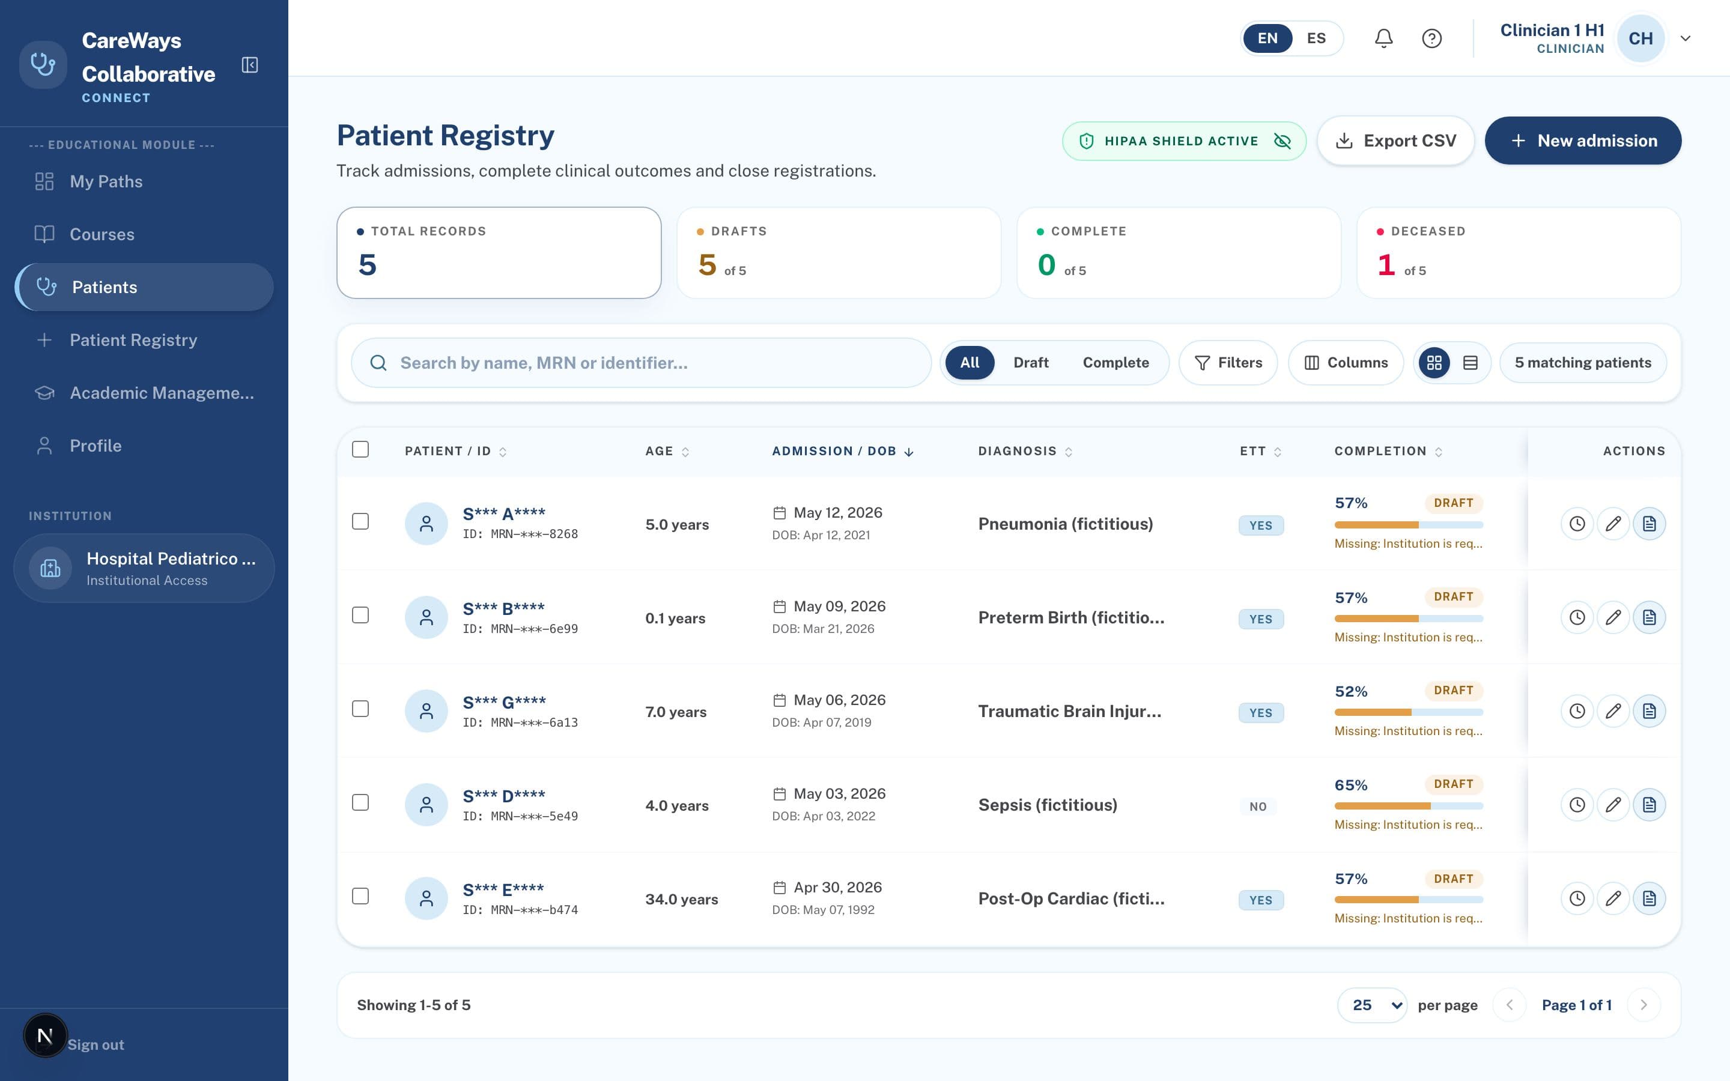Open Courses in sidebar
The image size is (1730, 1081).
144,234
